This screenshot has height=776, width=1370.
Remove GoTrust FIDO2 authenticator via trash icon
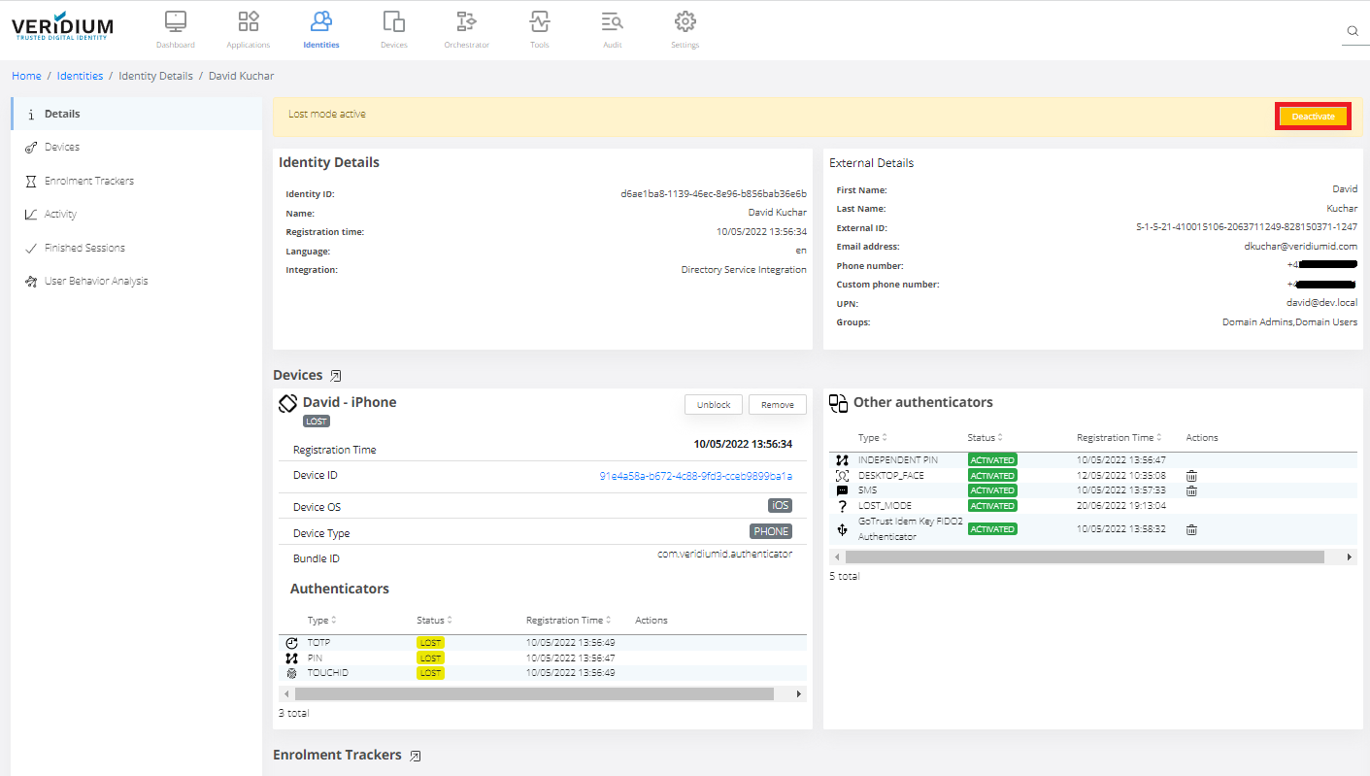point(1191,529)
